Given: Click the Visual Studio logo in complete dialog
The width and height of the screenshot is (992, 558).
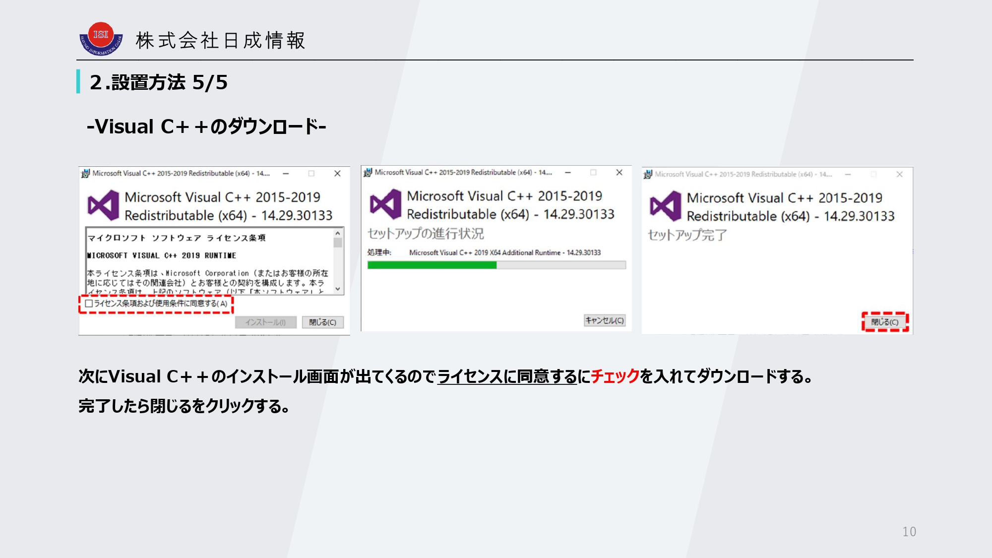Looking at the screenshot, I should [666, 206].
